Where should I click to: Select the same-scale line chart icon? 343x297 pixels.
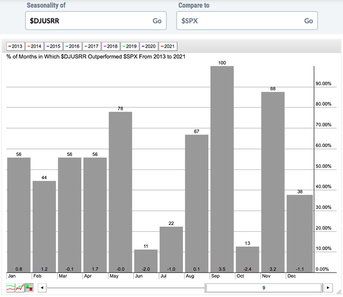(x=19, y=287)
